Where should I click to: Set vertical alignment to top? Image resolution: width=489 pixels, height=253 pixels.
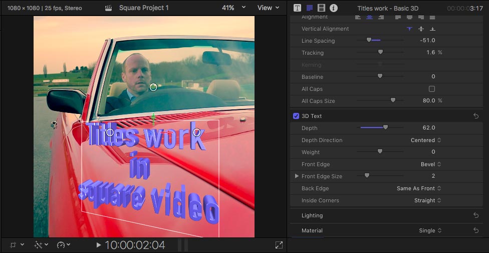point(409,29)
